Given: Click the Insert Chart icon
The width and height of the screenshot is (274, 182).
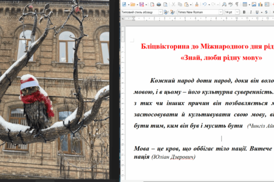Looking at the screenshot, I should [260, 4].
